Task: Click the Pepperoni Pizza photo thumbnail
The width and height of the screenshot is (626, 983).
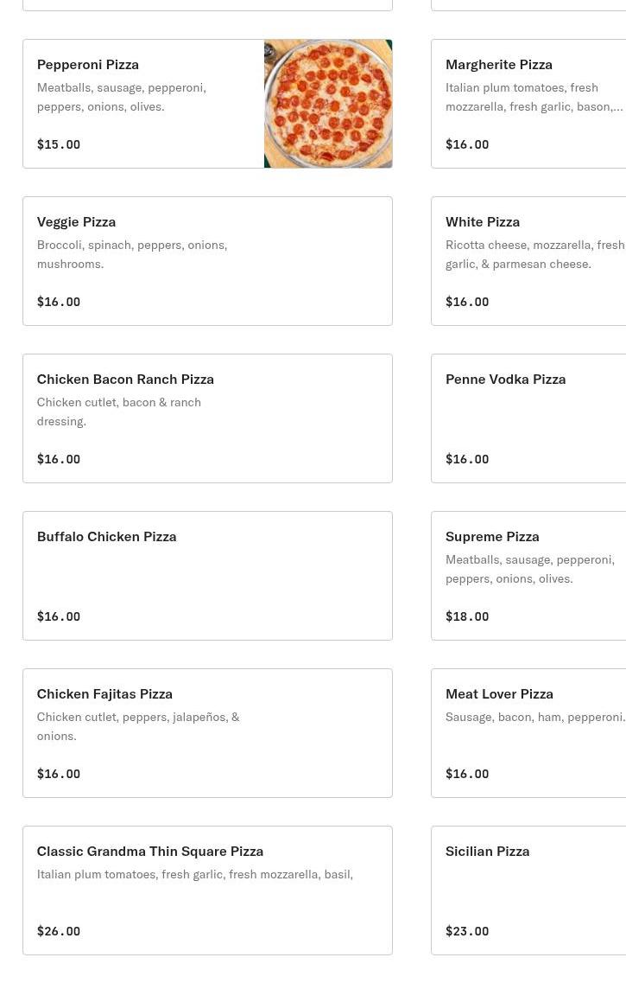Action: click(x=328, y=104)
